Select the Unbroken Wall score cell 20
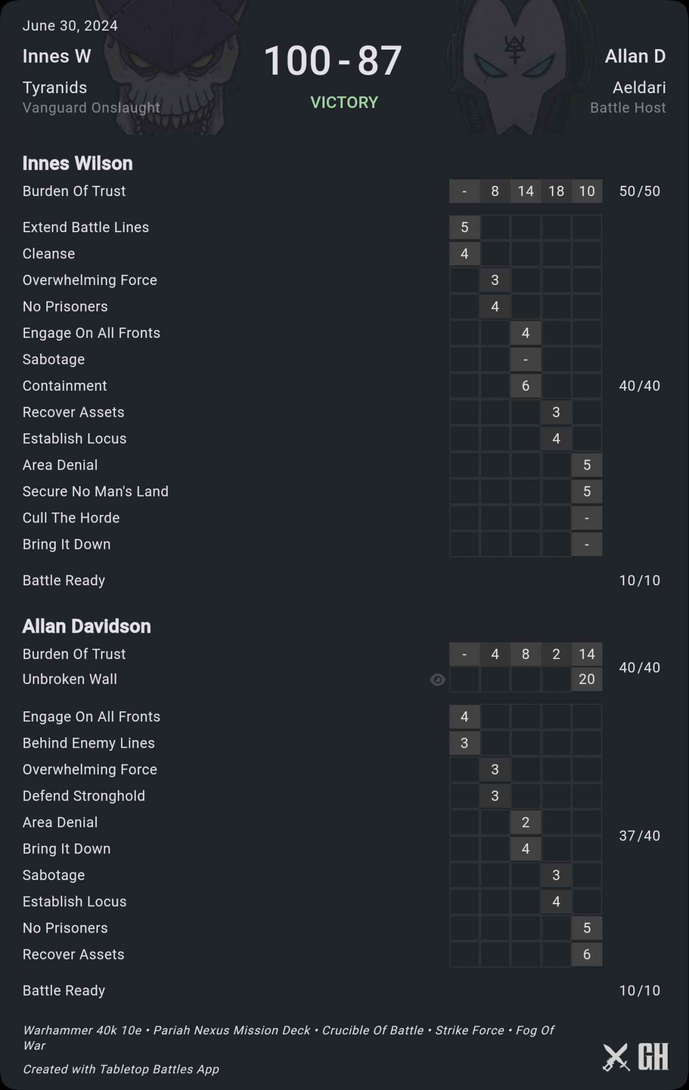This screenshot has height=1090, width=689. (587, 679)
